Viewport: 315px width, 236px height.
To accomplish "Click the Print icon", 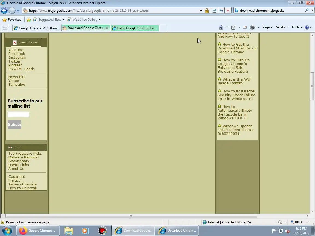I will [252, 28].
